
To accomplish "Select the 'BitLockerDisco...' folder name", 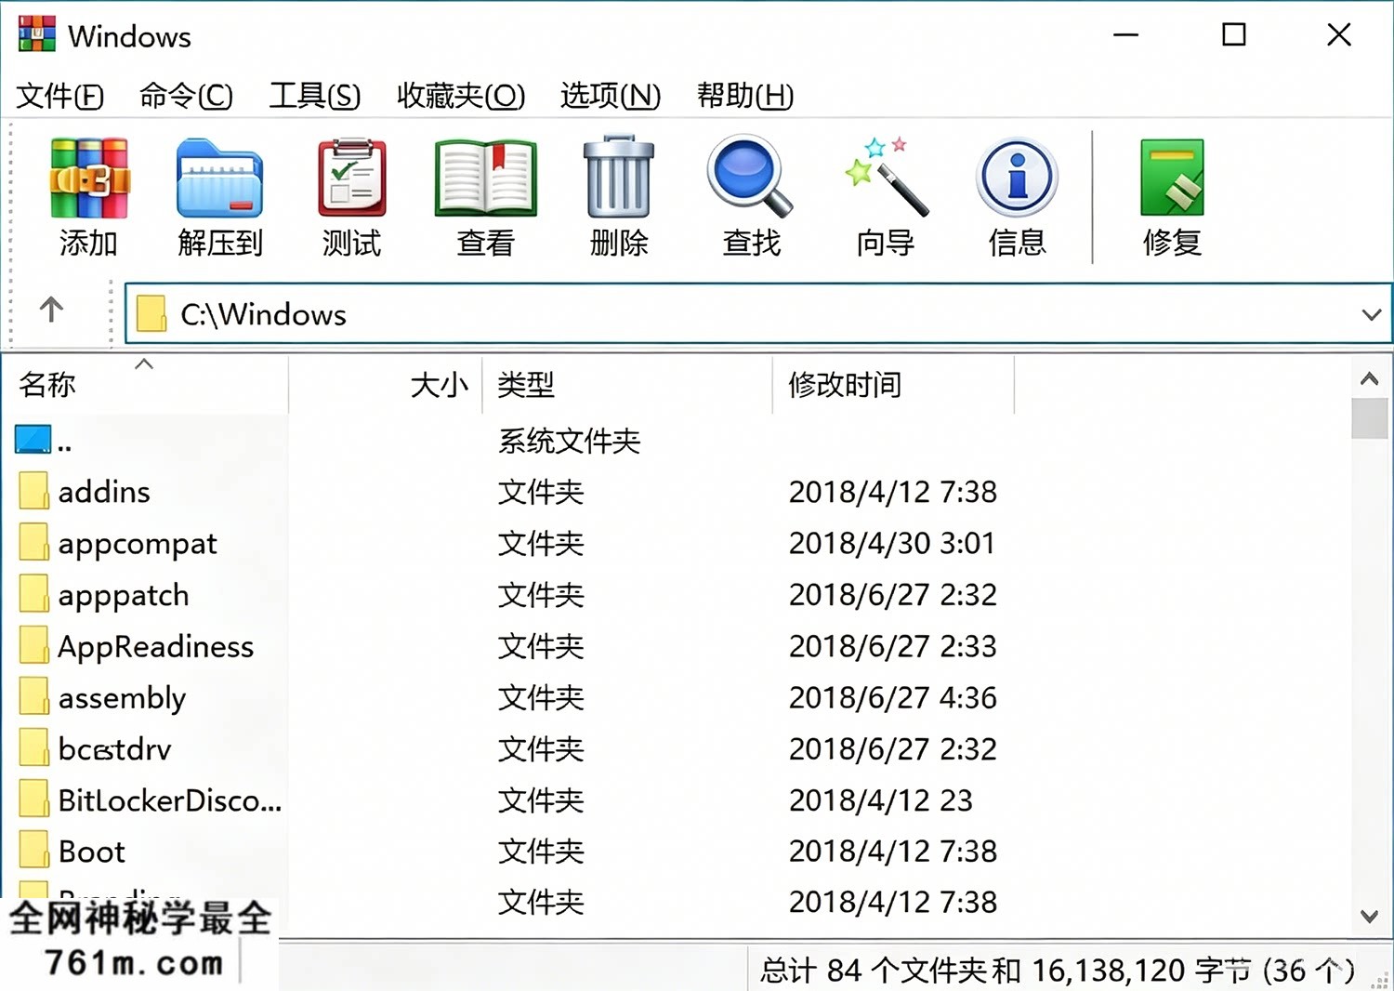I will coord(170,799).
